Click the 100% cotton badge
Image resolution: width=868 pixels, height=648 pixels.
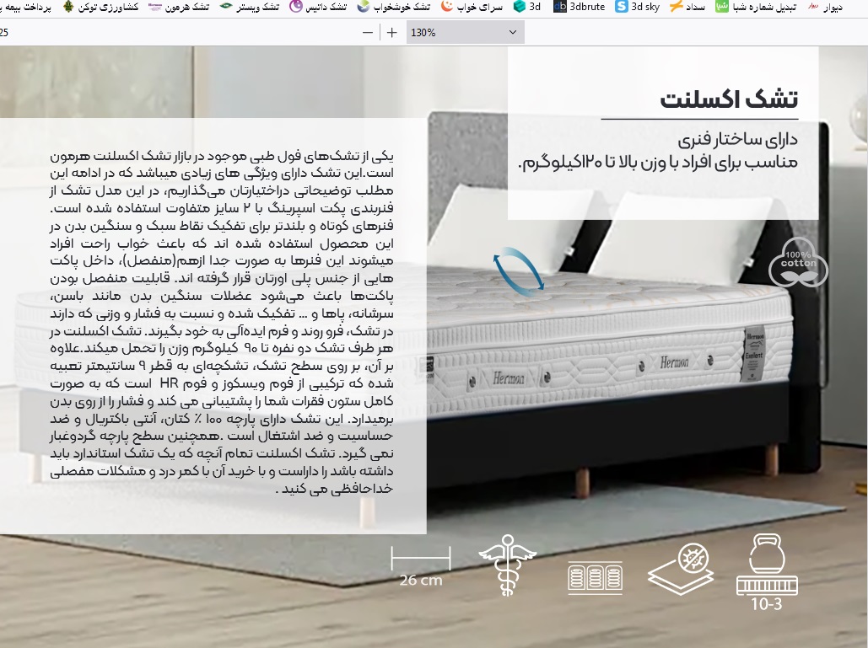[x=798, y=262]
